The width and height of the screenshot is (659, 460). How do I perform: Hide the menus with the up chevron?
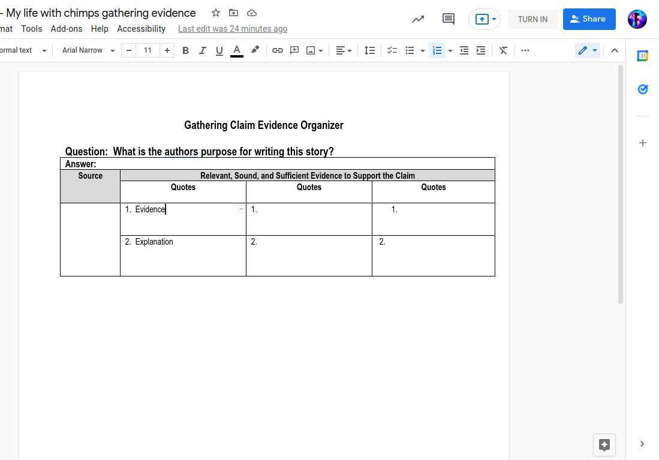615,50
